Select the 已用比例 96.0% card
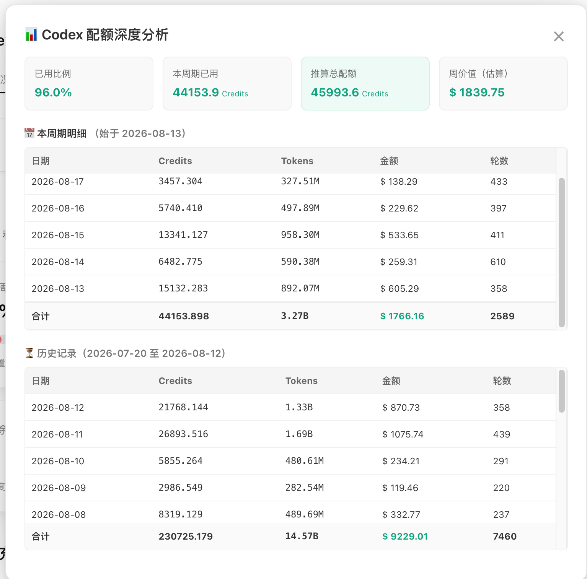587x579 pixels. (x=89, y=83)
